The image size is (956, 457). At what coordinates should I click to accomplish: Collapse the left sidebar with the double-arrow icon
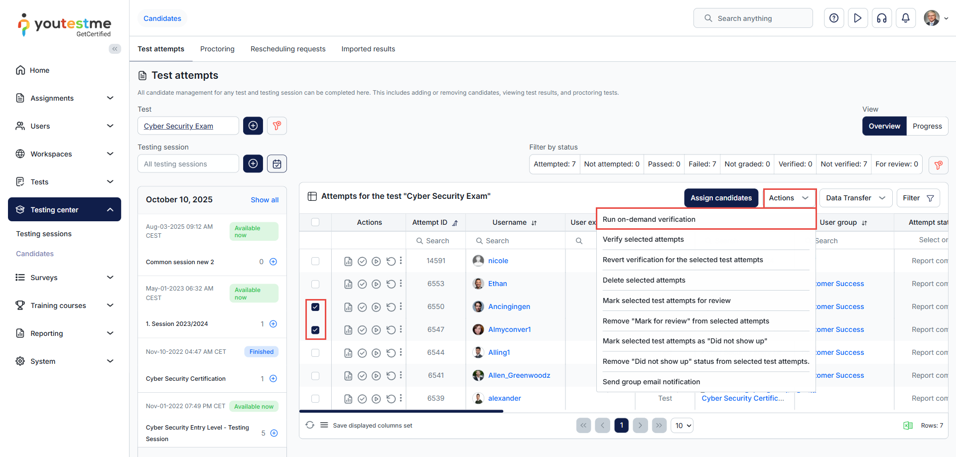pyautogui.click(x=115, y=49)
